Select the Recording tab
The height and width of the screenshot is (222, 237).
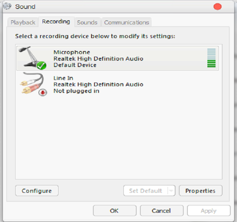point(56,22)
